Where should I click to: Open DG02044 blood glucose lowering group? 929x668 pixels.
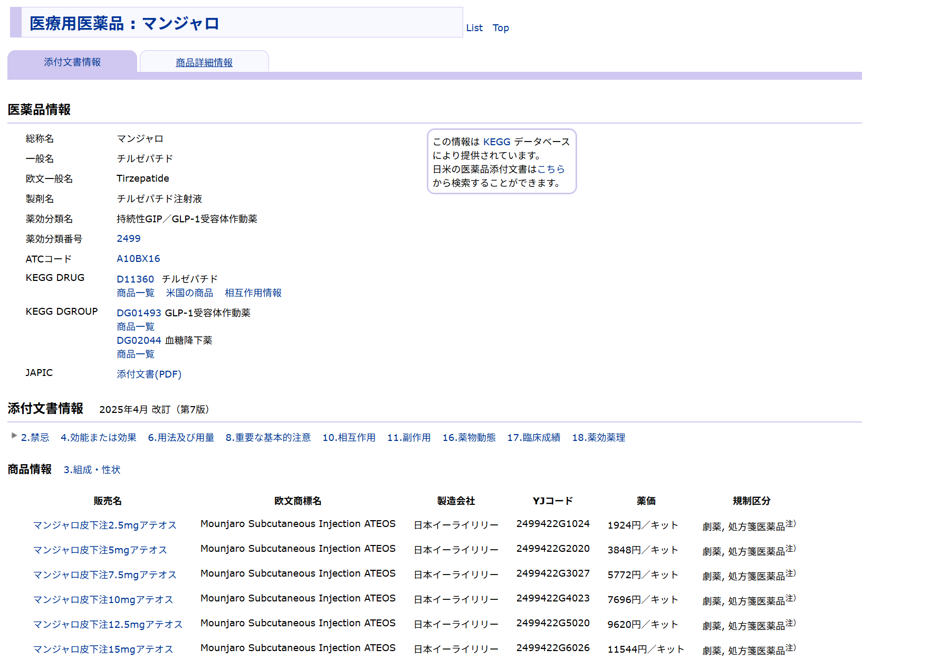point(139,341)
